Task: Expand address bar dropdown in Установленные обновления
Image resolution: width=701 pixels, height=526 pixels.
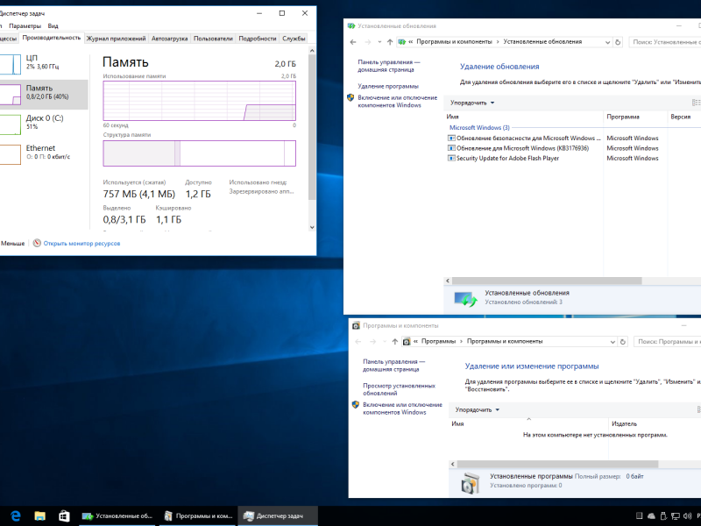Action: pos(607,42)
